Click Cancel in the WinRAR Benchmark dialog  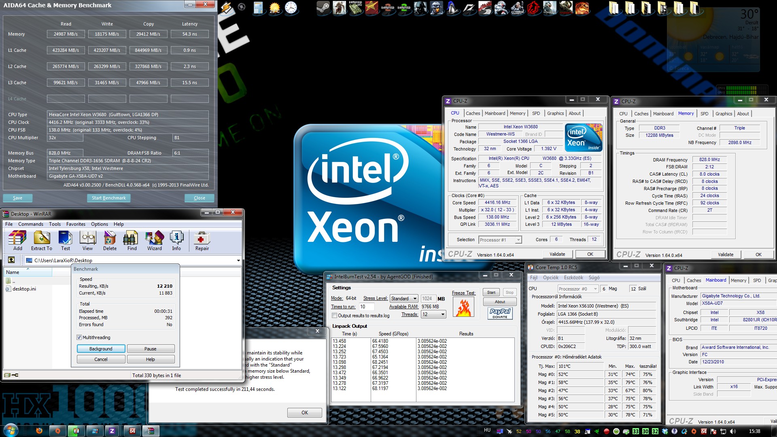point(101,359)
